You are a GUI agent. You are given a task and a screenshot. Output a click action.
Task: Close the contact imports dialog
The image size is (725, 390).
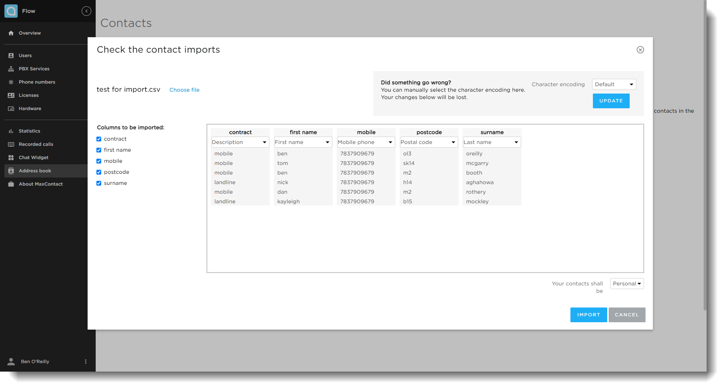coord(640,50)
